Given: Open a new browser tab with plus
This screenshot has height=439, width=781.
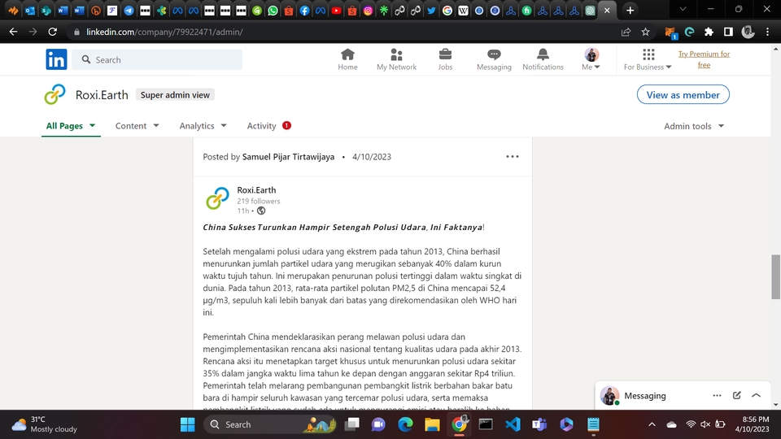Looking at the screenshot, I should point(630,10).
